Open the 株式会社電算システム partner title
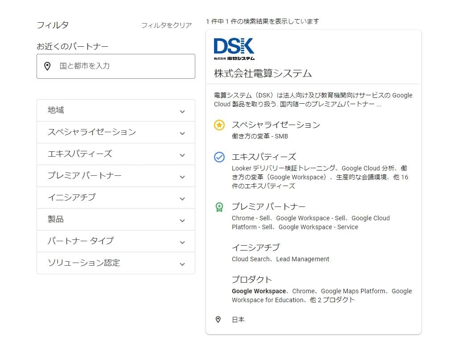The image size is (457, 340). pyautogui.click(x=263, y=73)
